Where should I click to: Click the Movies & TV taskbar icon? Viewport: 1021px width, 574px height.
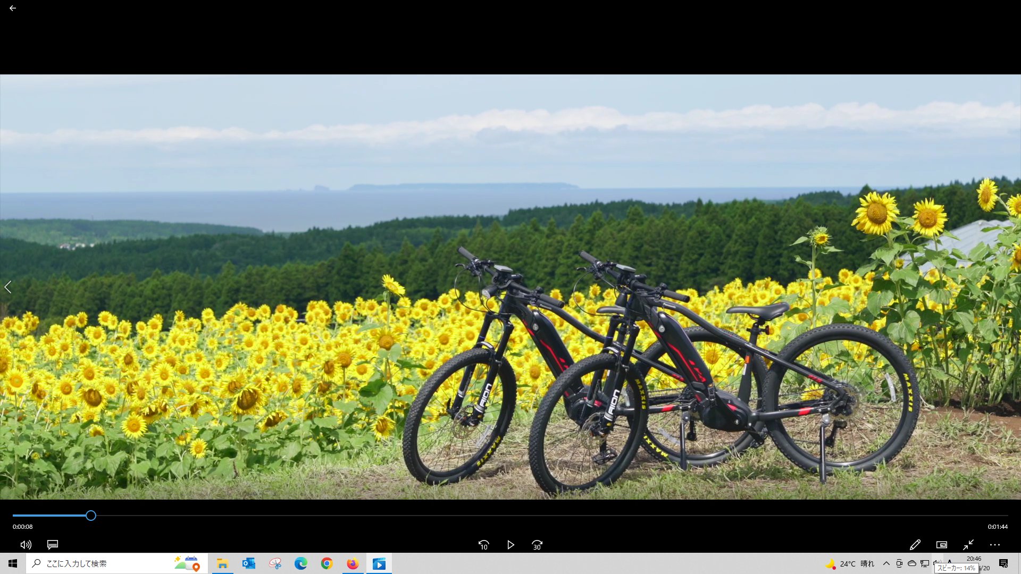tap(379, 563)
